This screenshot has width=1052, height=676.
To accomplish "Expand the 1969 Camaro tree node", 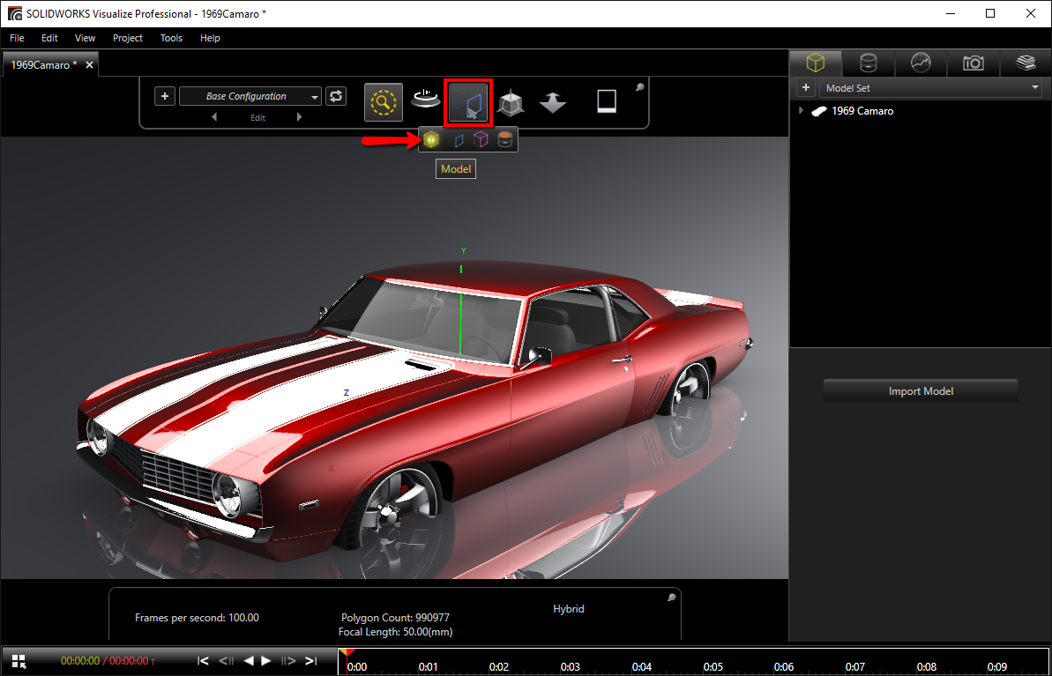I will coord(801,111).
